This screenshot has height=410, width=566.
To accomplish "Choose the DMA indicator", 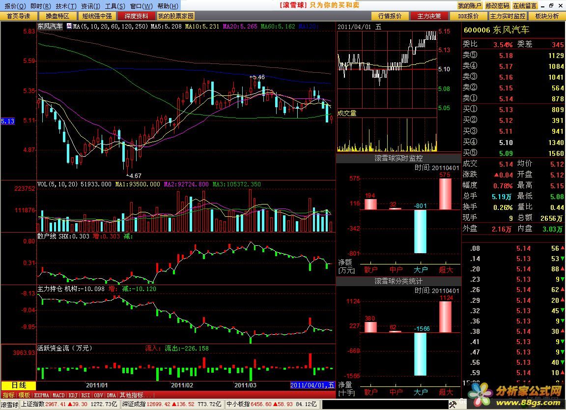I will (111, 395).
